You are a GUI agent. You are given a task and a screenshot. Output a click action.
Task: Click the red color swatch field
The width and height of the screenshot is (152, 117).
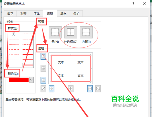[x=19, y=80]
